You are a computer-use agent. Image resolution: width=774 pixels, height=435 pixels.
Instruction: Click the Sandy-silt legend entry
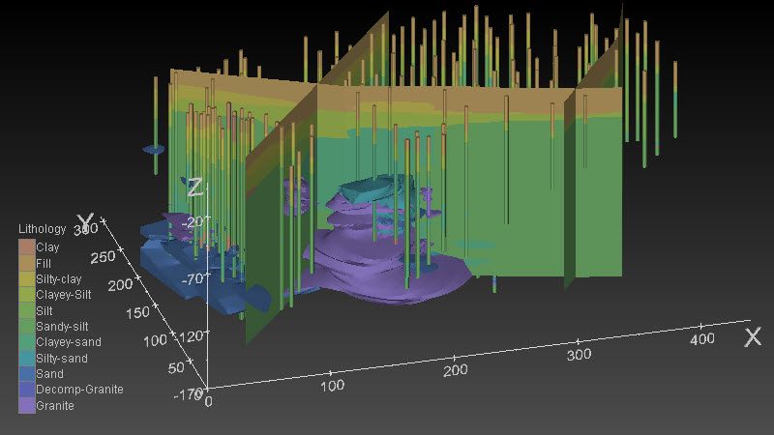pos(60,327)
